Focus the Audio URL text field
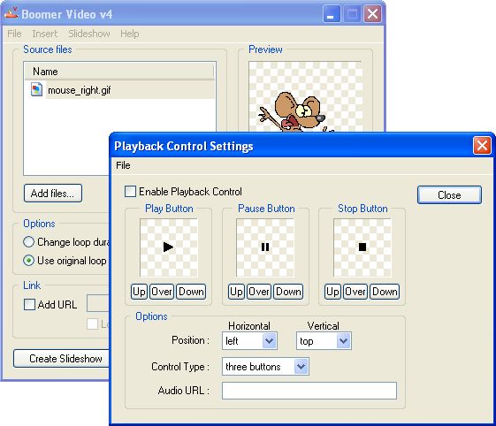 point(309,391)
